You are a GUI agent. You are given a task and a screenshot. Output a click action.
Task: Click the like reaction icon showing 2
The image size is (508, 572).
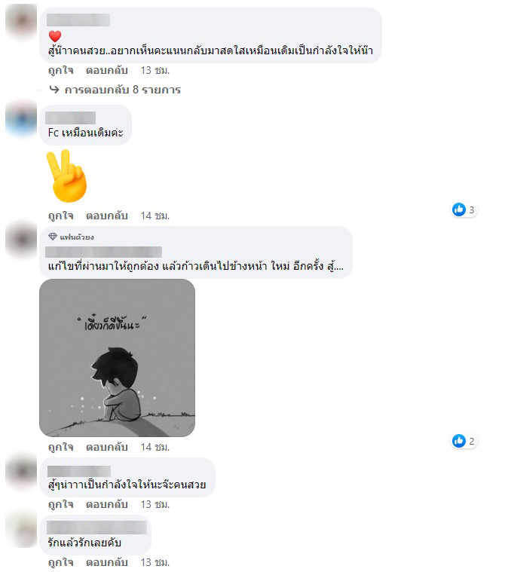point(459,441)
